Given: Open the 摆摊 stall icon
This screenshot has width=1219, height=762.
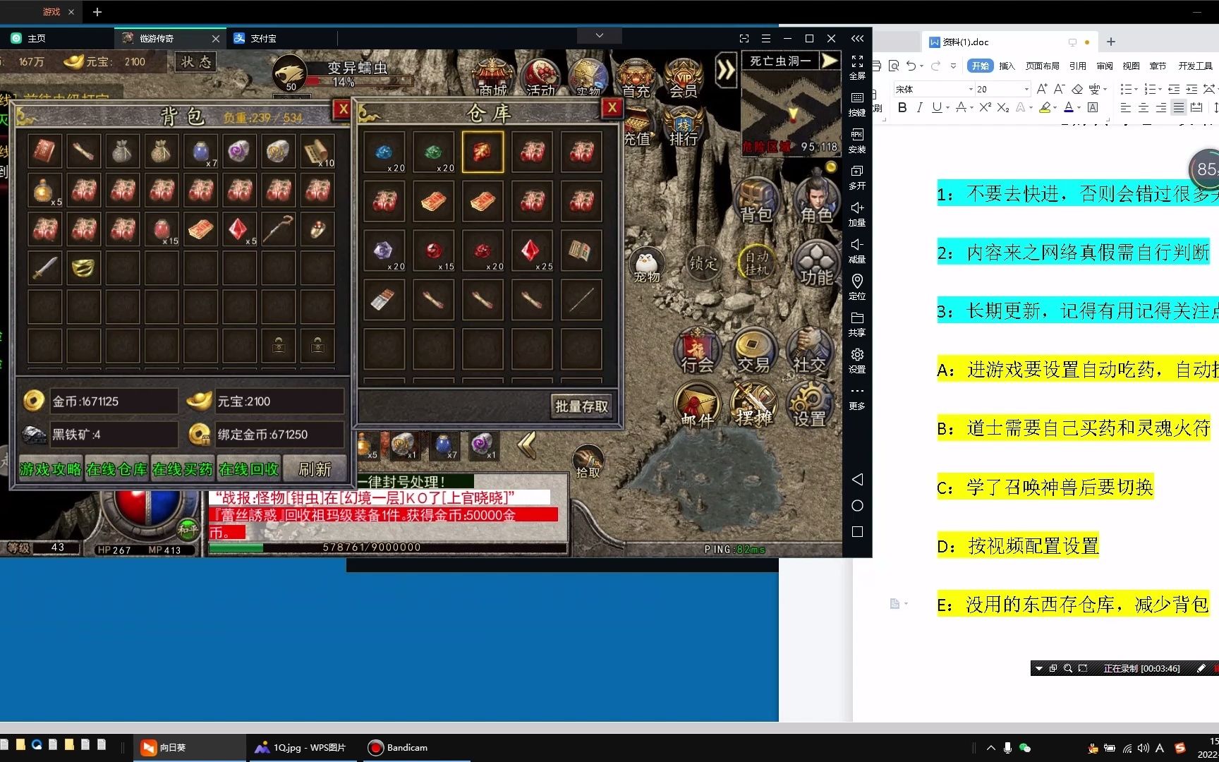Looking at the screenshot, I should coord(753,406).
